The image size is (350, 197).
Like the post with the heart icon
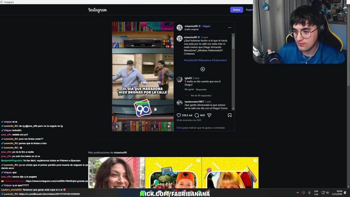tap(179, 115)
